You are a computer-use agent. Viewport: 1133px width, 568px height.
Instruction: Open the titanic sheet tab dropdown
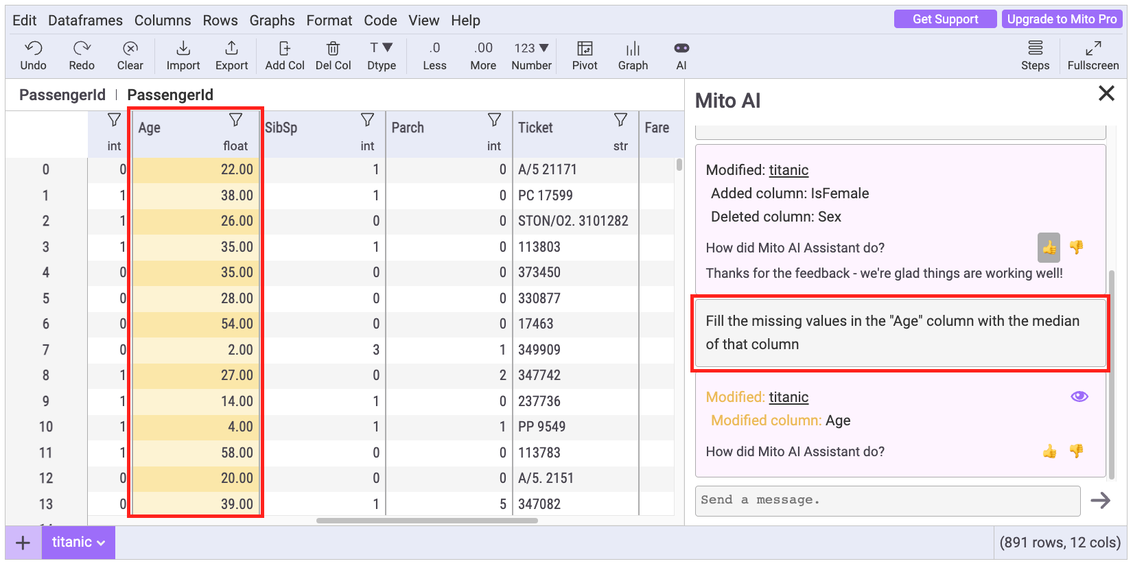click(78, 542)
